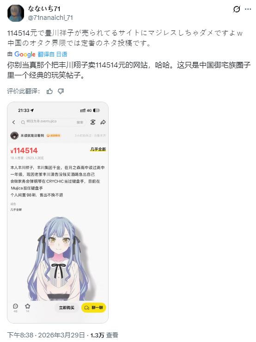
Task: Click the なないち71 profile avatar
Action: 16,13
